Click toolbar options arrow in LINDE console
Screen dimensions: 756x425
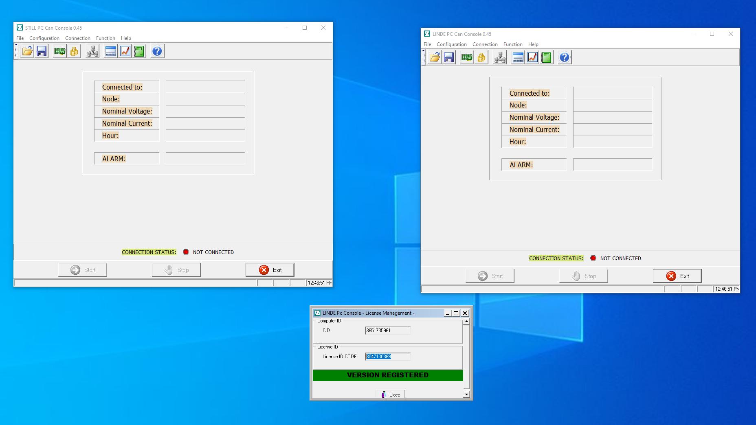(423, 51)
